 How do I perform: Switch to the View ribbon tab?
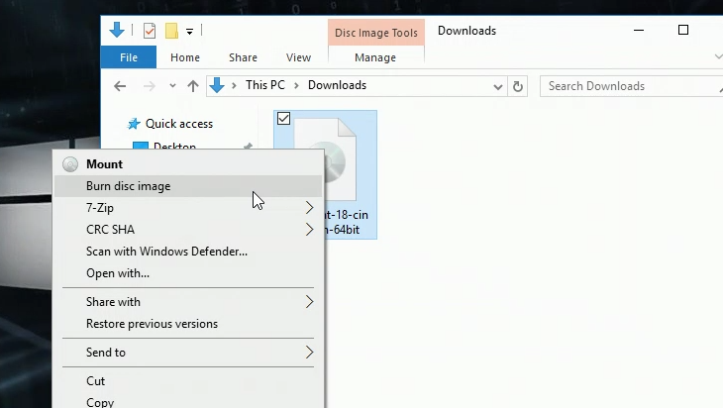[298, 58]
